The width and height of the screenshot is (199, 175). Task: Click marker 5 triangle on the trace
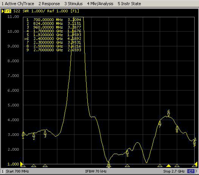coord(127,152)
